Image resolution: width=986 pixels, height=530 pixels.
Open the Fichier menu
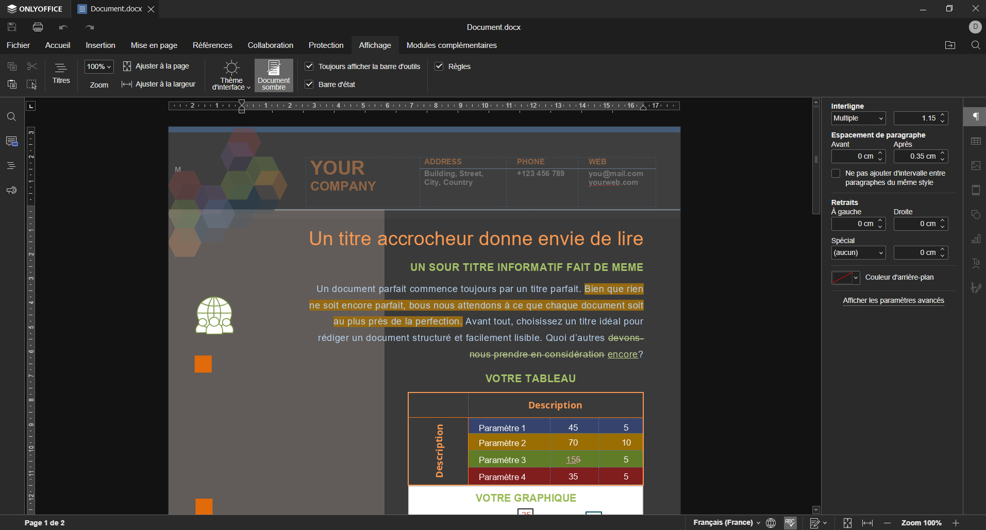tap(18, 45)
